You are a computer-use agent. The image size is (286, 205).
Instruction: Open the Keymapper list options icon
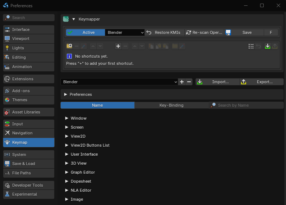tap(251, 46)
